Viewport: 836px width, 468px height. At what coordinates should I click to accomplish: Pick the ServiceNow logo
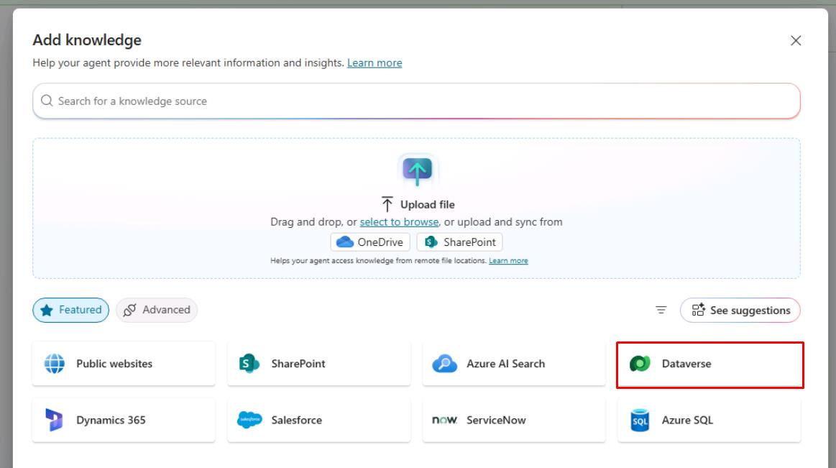(445, 420)
